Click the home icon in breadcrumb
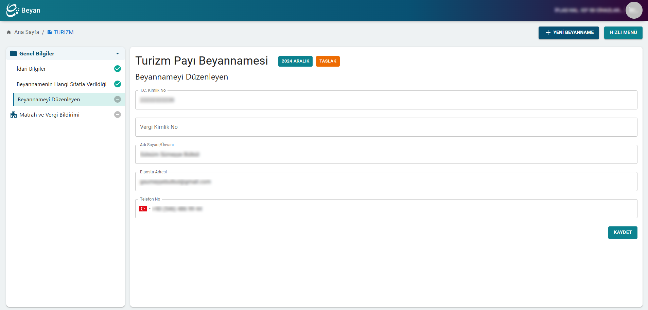 click(9, 32)
